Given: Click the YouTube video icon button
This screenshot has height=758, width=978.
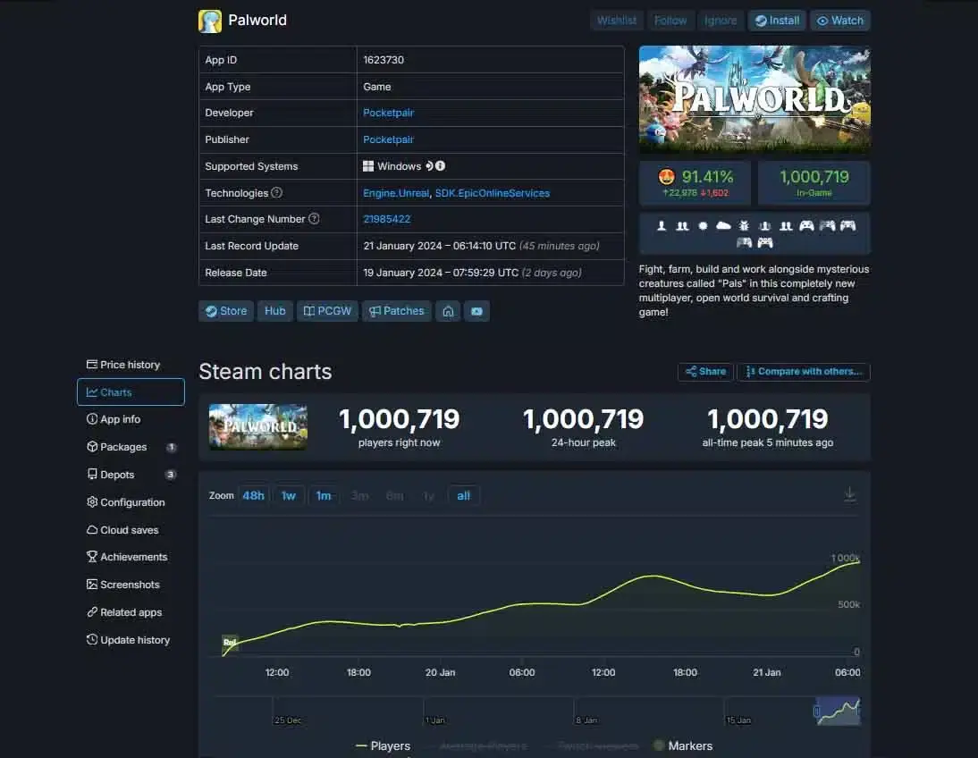Looking at the screenshot, I should [x=476, y=311].
